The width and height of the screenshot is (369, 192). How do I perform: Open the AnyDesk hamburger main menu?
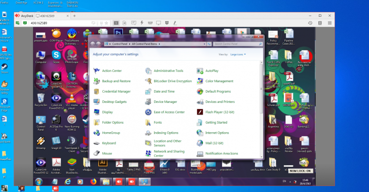[x=329, y=23]
